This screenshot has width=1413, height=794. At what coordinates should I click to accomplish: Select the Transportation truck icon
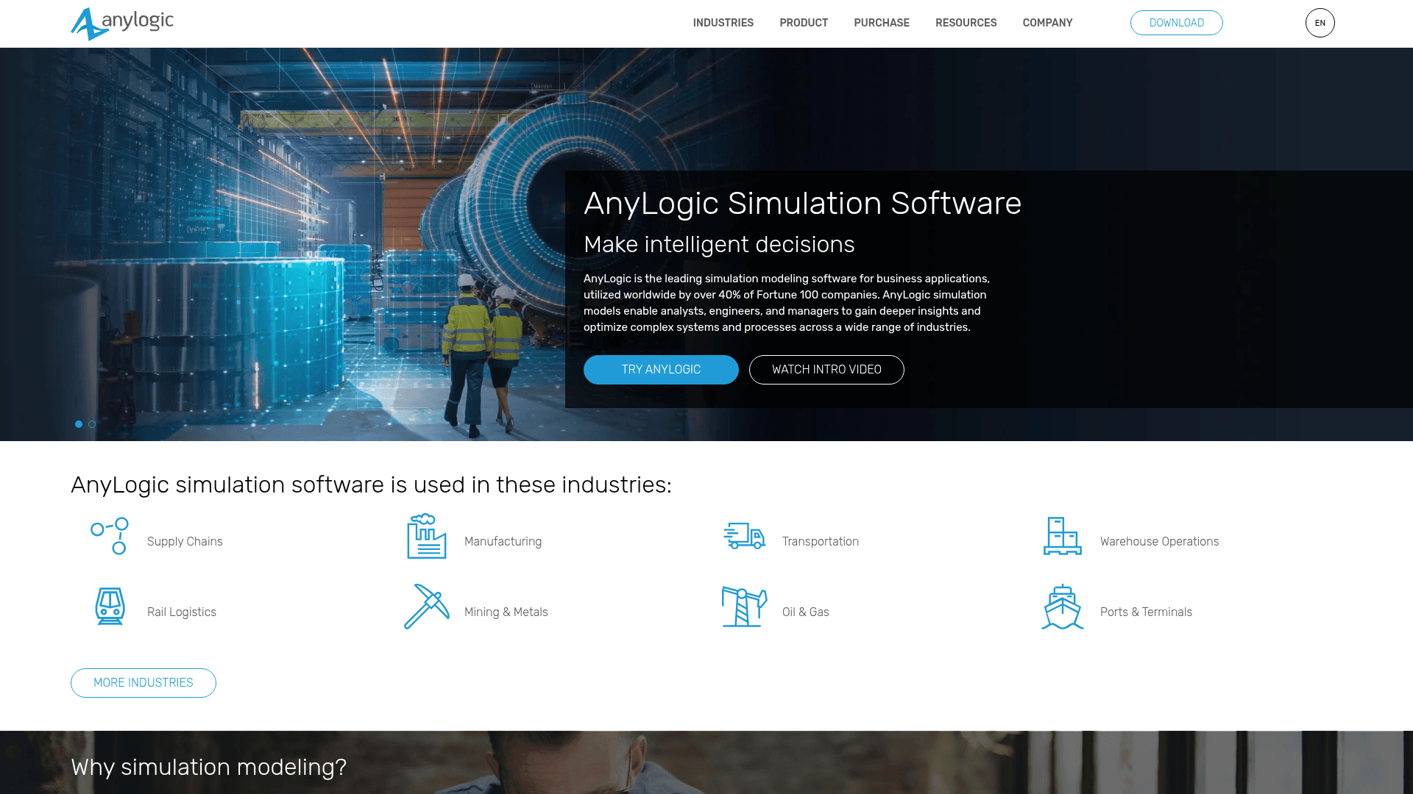(x=744, y=536)
